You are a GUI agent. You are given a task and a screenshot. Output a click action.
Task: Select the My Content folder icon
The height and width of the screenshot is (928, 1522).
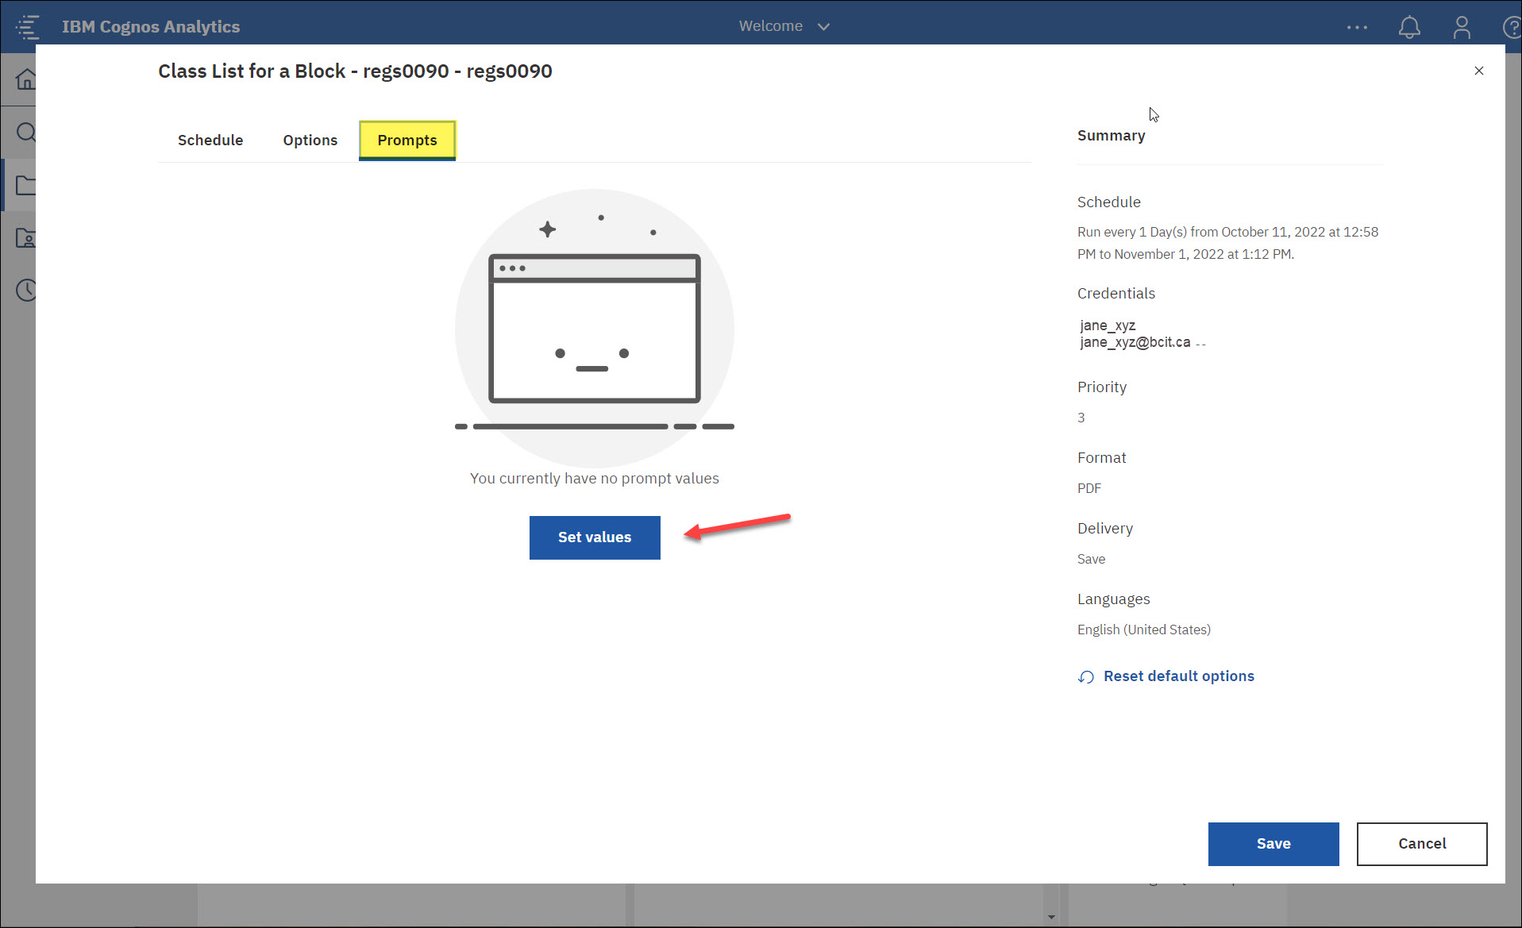click(x=26, y=237)
